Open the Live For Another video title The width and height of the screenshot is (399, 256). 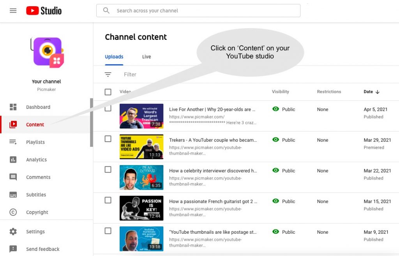point(212,109)
